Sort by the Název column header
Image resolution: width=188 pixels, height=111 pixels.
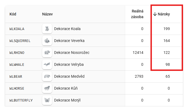click(x=47, y=14)
